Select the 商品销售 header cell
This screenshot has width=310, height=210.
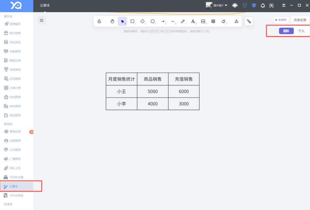pyautogui.click(x=153, y=79)
